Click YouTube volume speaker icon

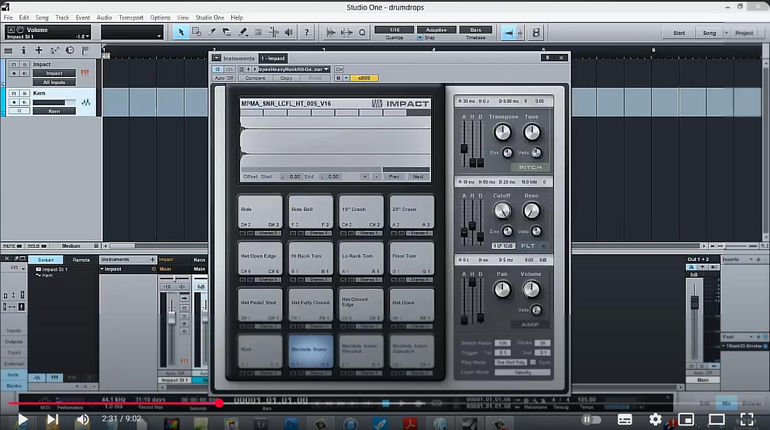click(83, 419)
